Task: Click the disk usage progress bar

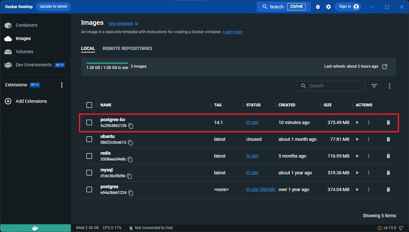Action: 107,63
